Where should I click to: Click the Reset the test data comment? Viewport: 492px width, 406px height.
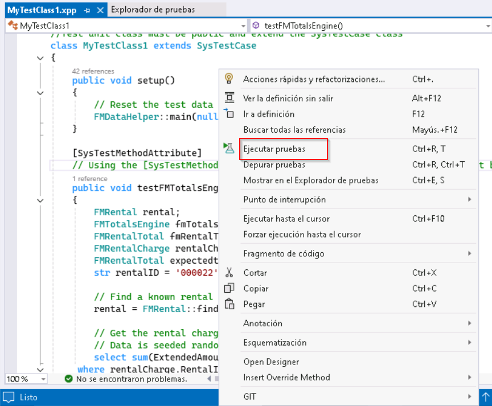click(x=153, y=104)
